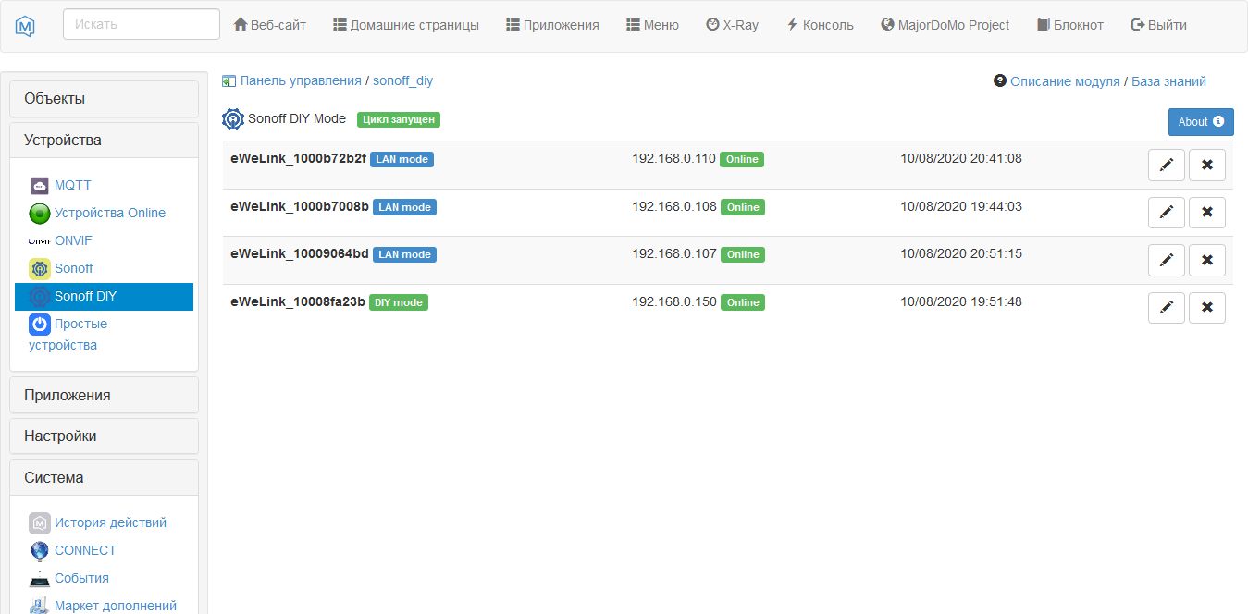
Task: Open device eWeLink_10008fa23b name link
Action: 298,301
